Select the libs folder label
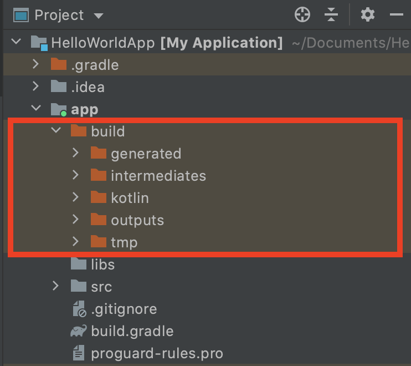Image resolution: width=411 pixels, height=366 pixels. click(103, 265)
